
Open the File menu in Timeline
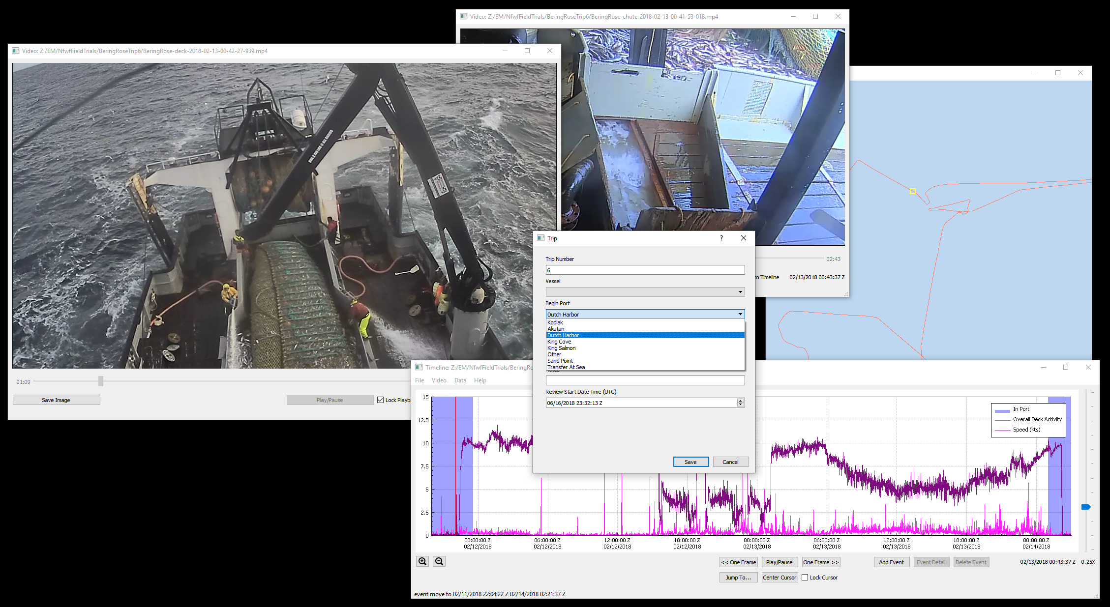click(420, 380)
